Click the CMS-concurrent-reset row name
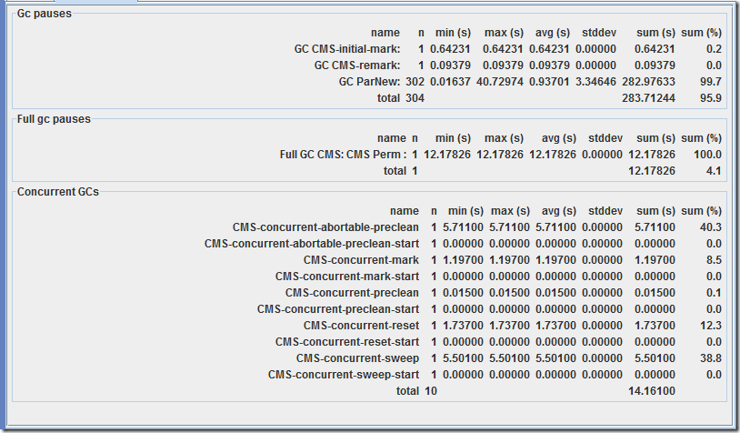 tap(361, 326)
